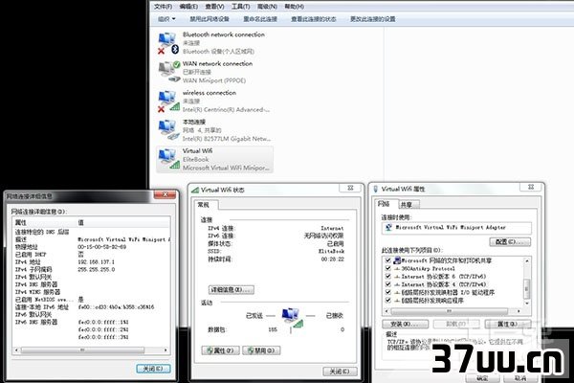Click 确定 button in properties dialog
The height and width of the screenshot is (383, 574).
[x=482, y=378]
